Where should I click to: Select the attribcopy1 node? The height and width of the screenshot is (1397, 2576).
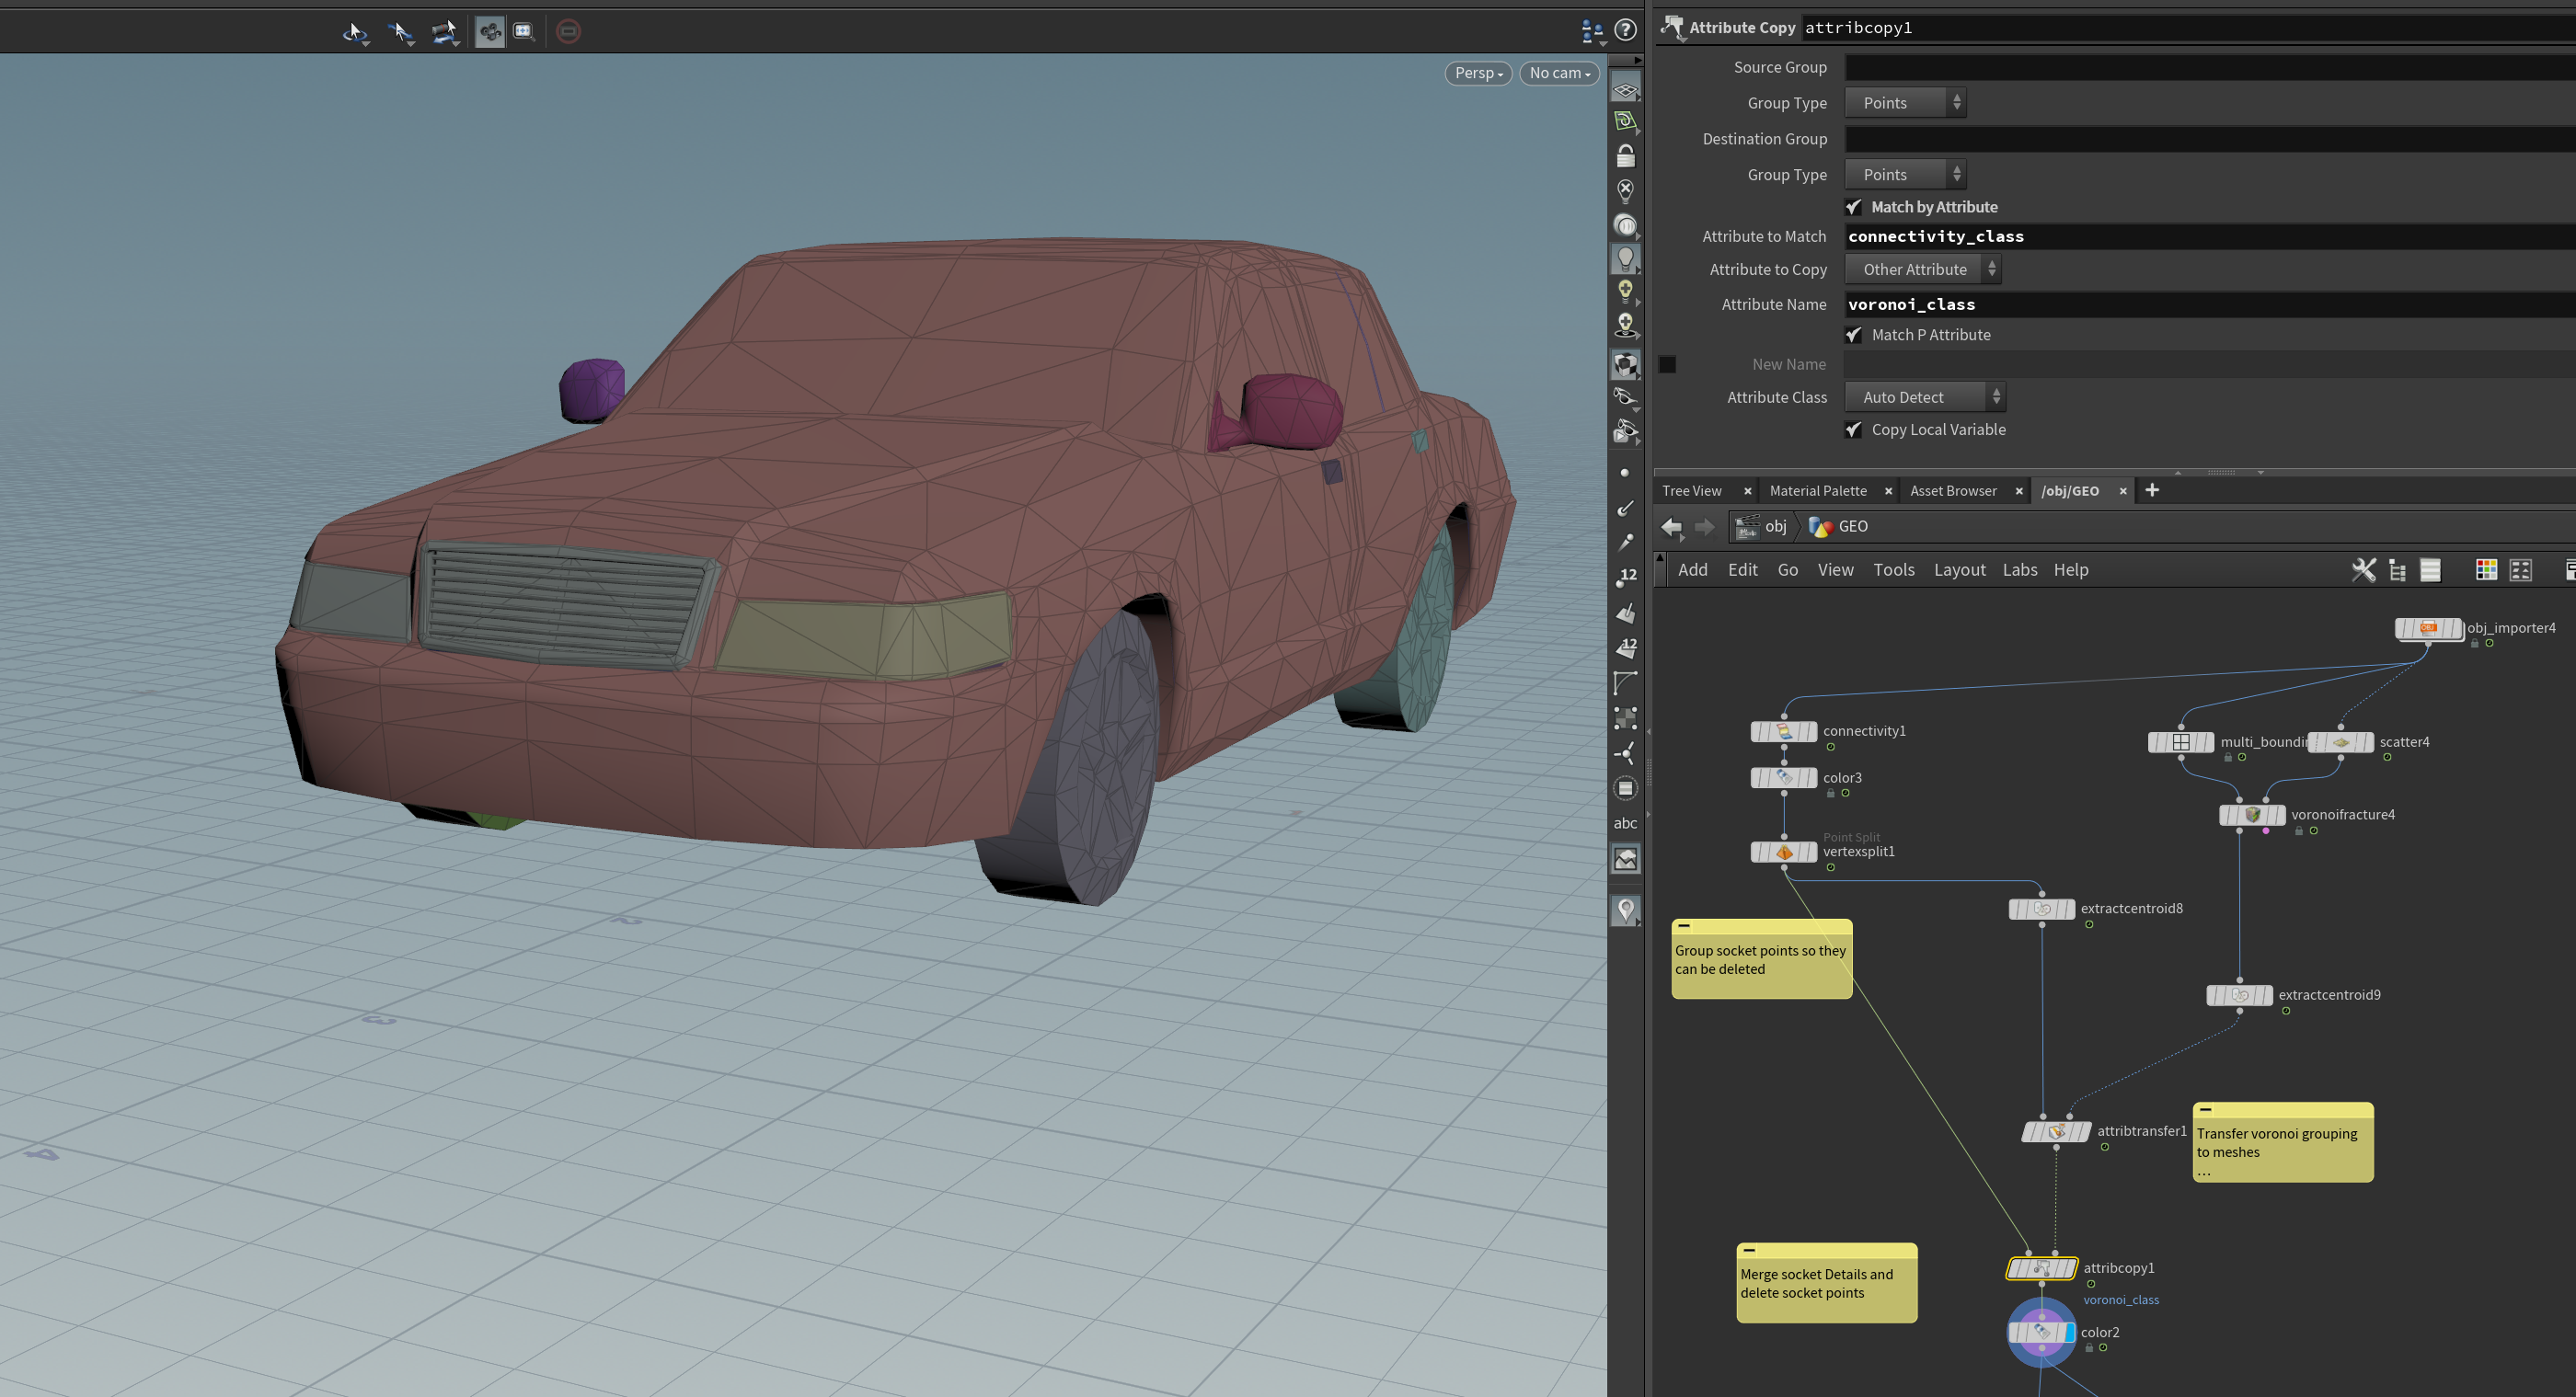click(2041, 1268)
